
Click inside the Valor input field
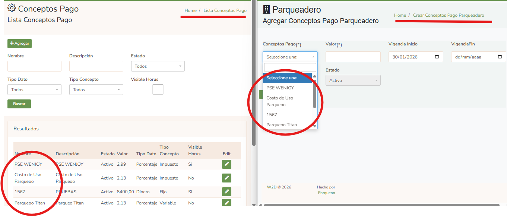coord(353,57)
